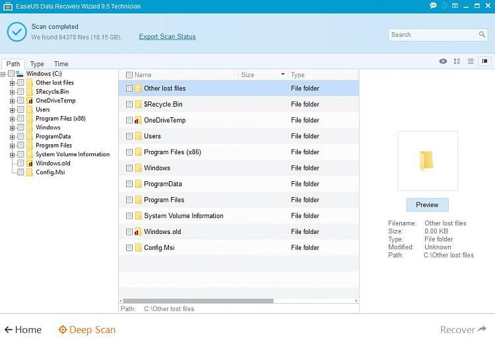Viewport: 495px width, 346px height.
Task: Collapse the Windows (C:) tree node
Action: pos(3,74)
